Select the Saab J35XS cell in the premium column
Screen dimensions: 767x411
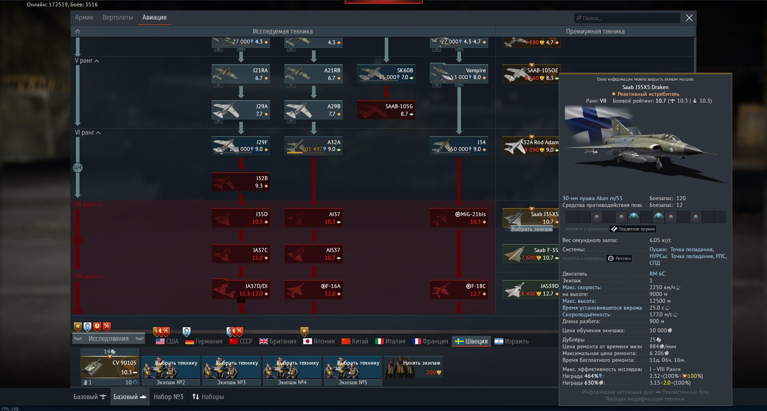[531, 217]
